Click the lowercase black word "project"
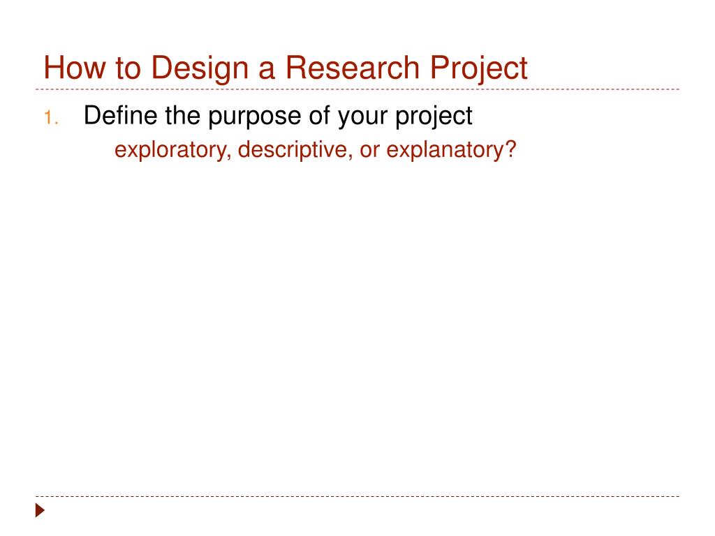 coord(434,117)
